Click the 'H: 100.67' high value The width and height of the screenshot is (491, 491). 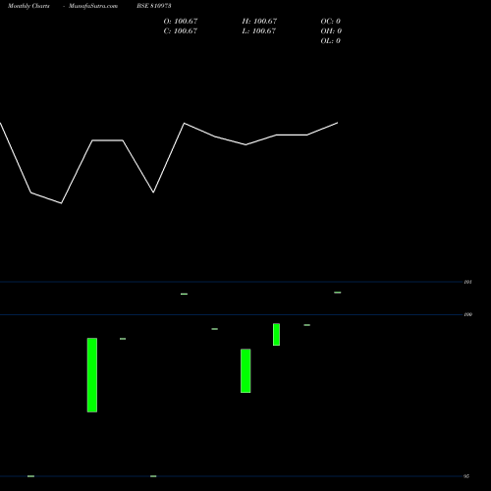click(259, 22)
